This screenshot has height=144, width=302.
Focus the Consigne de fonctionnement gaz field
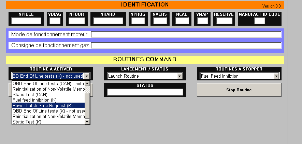(x=186, y=45)
